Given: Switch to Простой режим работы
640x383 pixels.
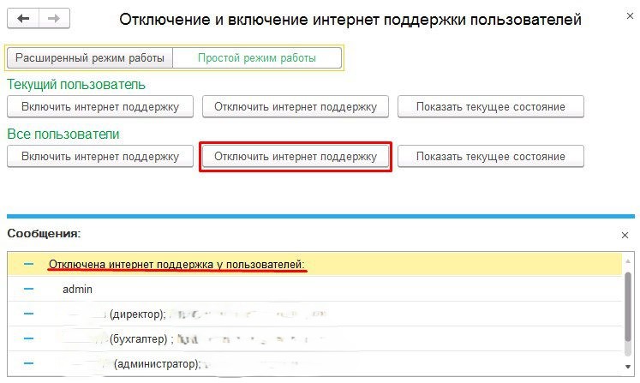Looking at the screenshot, I should tap(256, 58).
